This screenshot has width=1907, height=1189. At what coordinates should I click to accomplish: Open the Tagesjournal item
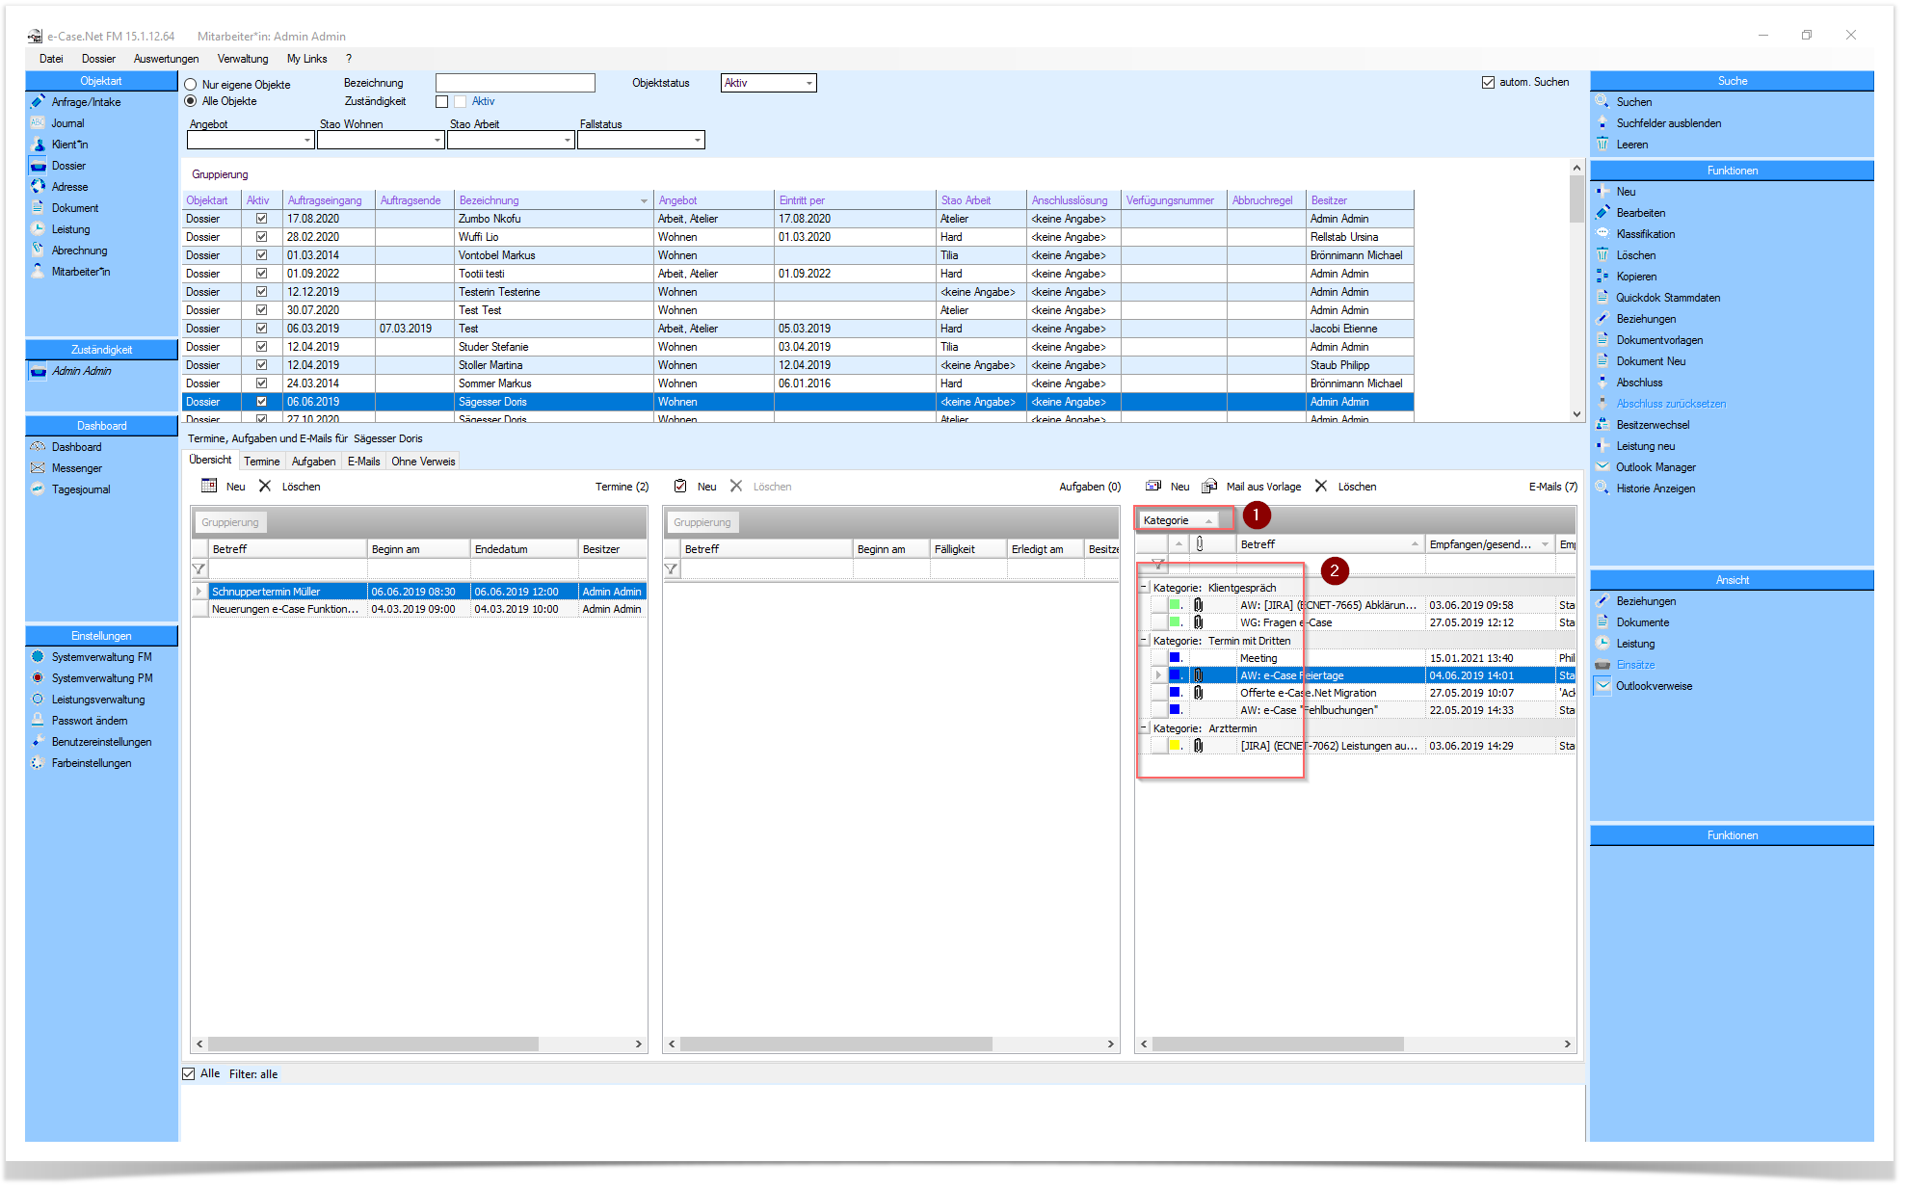click(x=81, y=489)
